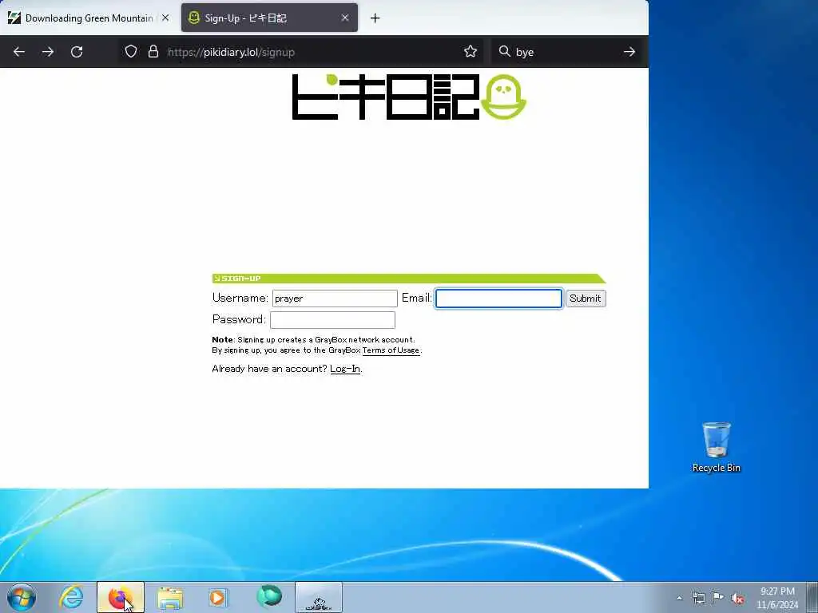Open the clock showing 9:27 PM
818x613 pixels.
point(777,598)
